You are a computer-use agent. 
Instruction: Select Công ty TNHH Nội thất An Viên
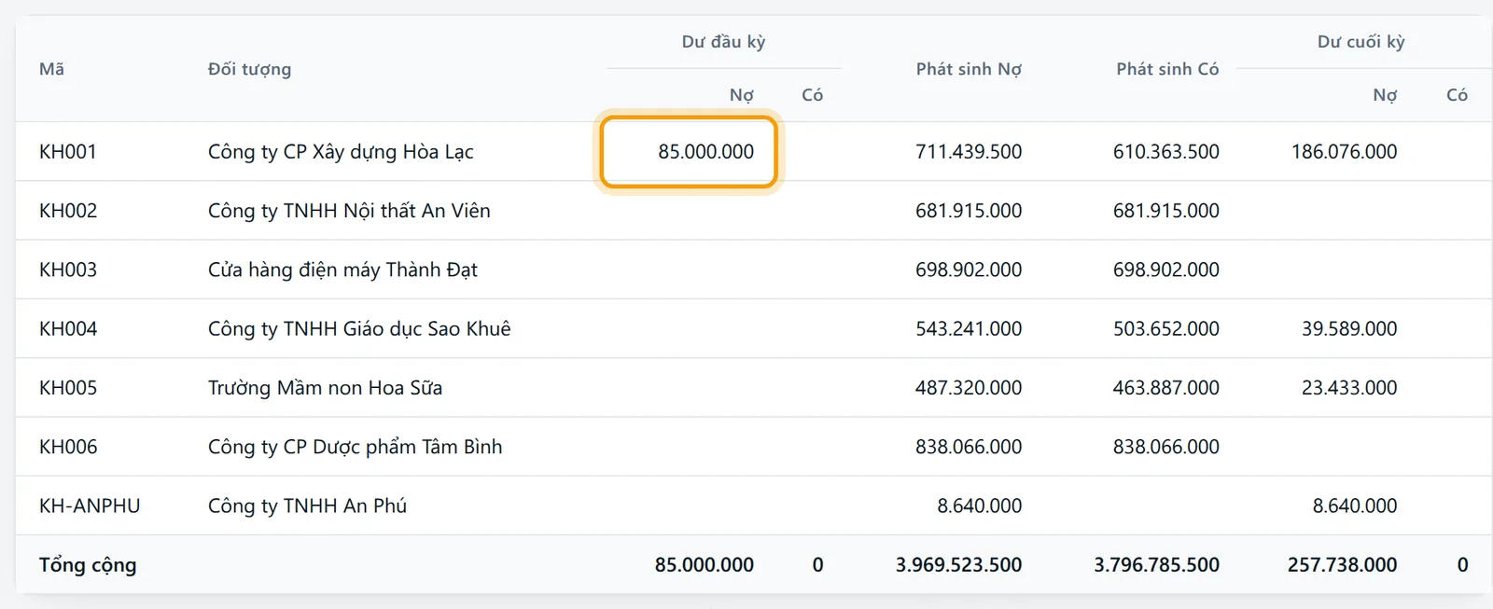349,211
